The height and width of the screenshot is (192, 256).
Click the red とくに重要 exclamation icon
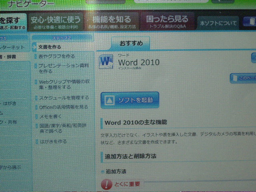[x=106, y=184]
